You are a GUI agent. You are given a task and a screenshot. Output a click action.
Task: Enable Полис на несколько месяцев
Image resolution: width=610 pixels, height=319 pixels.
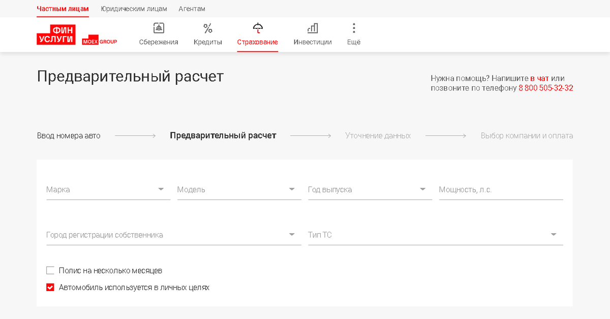pyautogui.click(x=50, y=270)
